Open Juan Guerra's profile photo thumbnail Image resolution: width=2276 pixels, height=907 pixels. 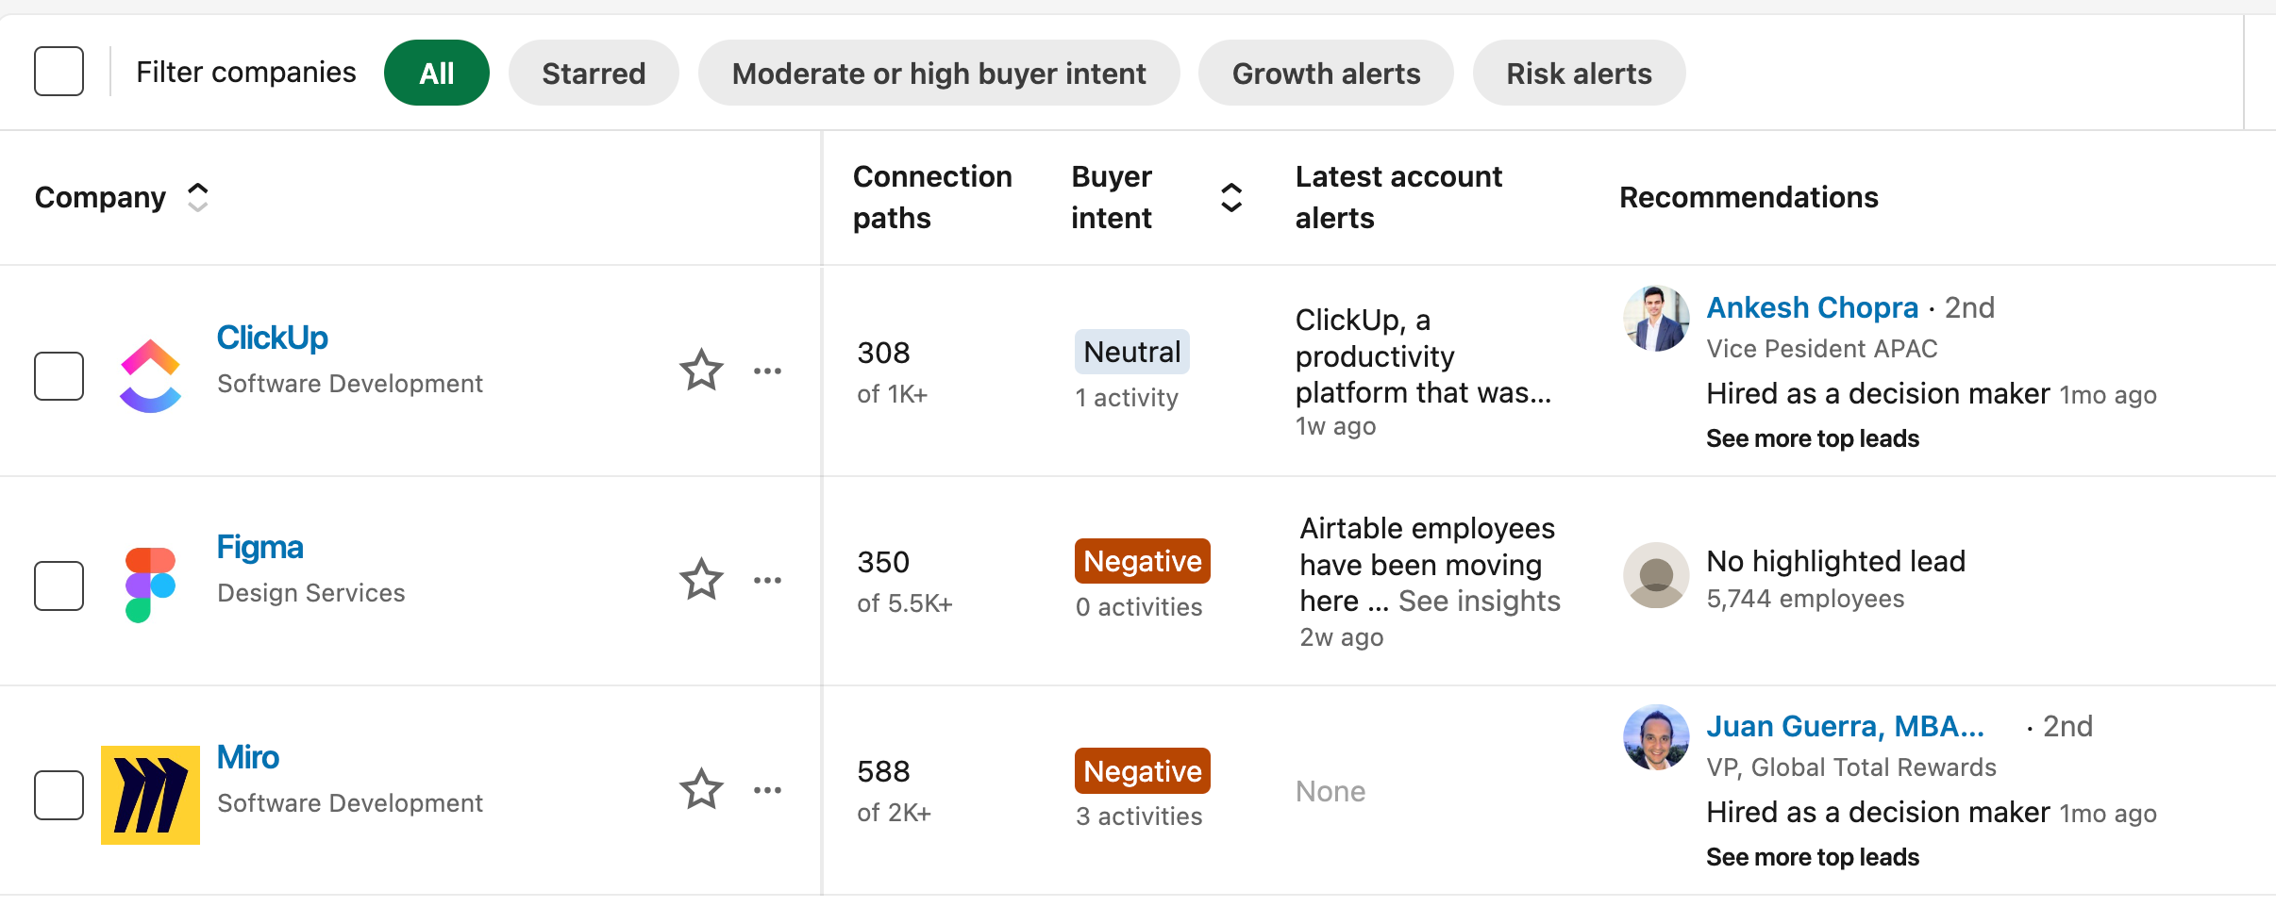(x=1656, y=737)
